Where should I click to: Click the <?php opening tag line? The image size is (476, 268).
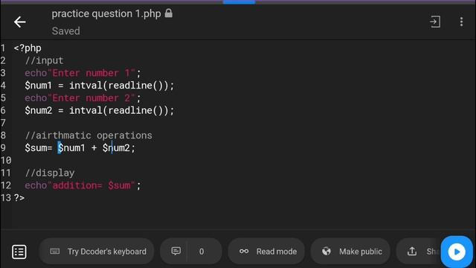[28, 48]
